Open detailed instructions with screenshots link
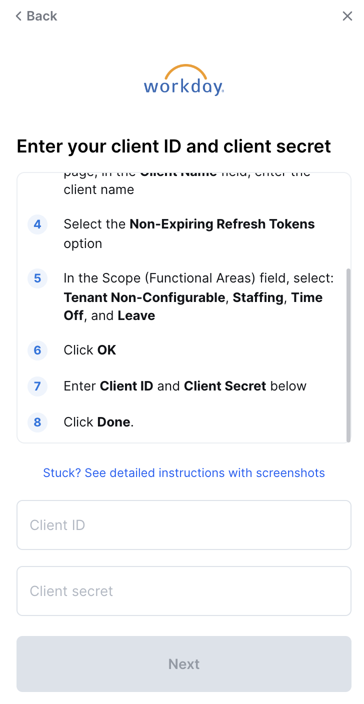 (x=184, y=473)
